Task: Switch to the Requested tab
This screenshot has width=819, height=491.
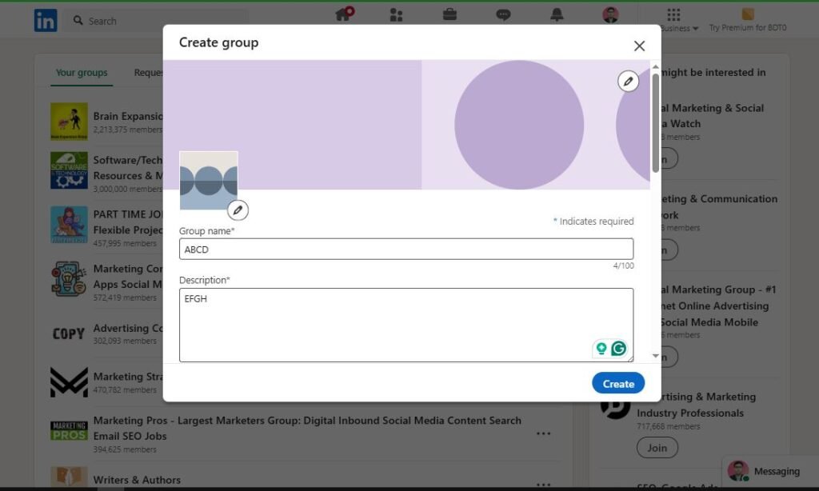Action: coord(148,73)
